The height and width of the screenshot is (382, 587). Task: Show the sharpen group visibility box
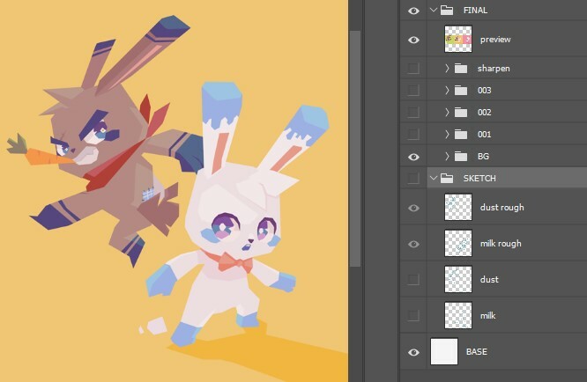pos(413,69)
